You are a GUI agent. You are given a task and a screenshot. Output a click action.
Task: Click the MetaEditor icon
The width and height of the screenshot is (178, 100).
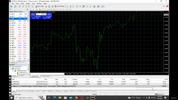(x=46, y=6)
